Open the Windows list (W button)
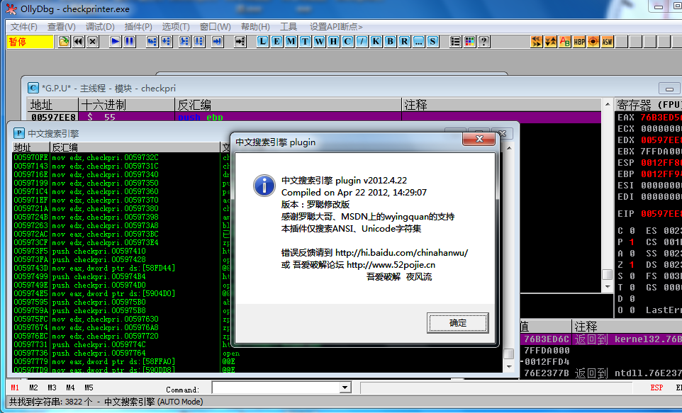 319,41
